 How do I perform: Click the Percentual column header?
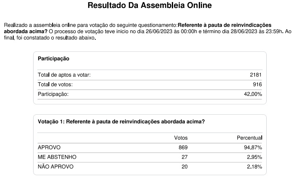click(249, 137)
